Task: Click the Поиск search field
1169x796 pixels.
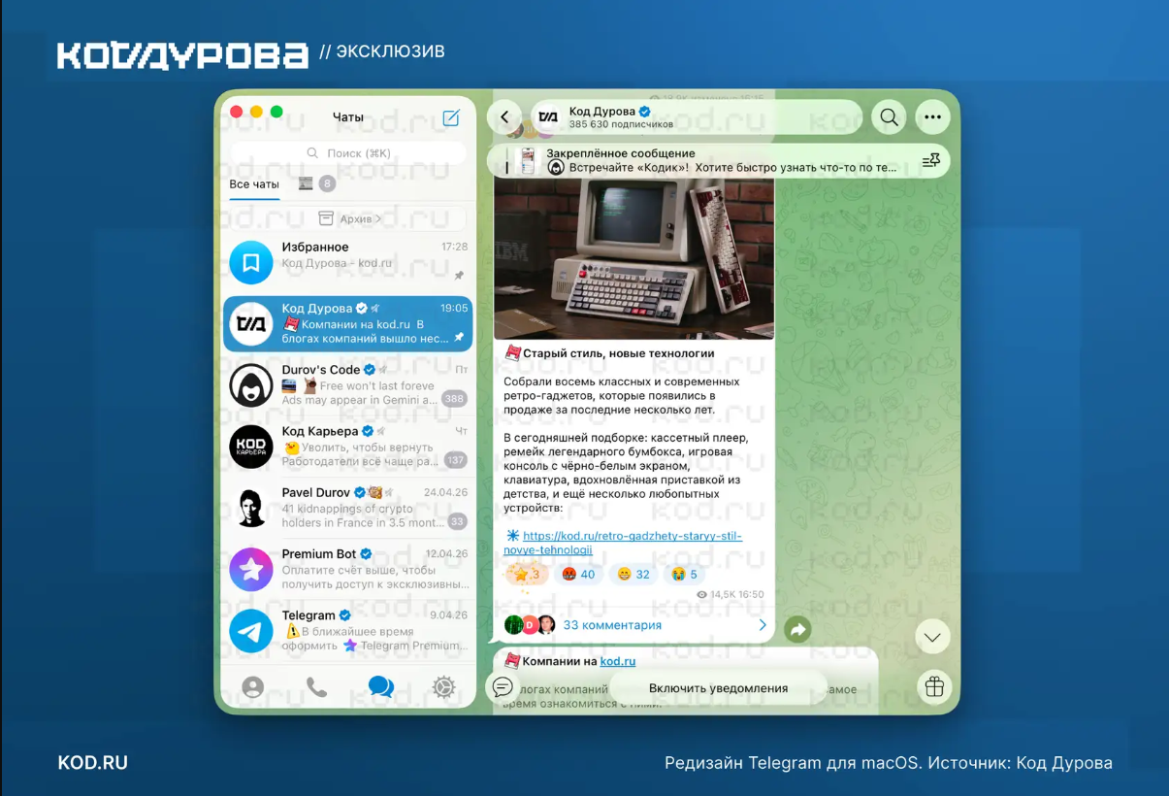Action: [348, 153]
